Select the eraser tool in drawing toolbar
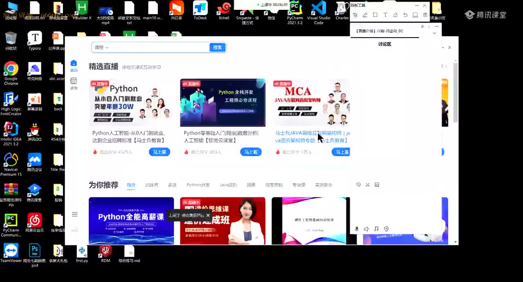This screenshot has height=282, width=523. (x=395, y=15)
